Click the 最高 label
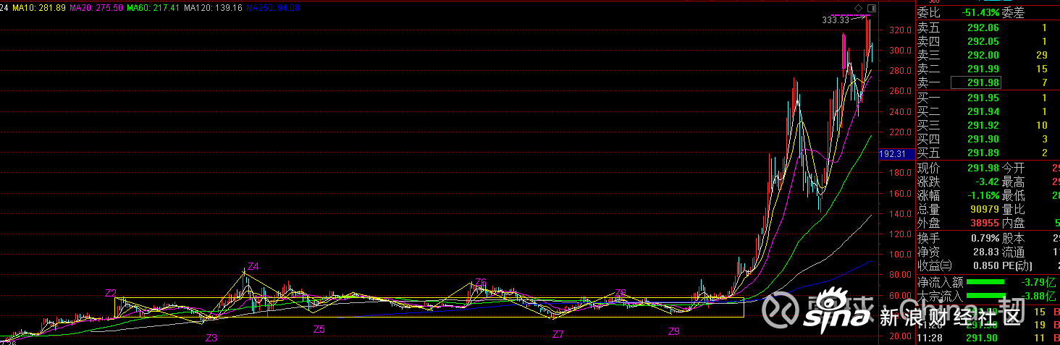The image size is (1060, 345). tap(1013, 182)
